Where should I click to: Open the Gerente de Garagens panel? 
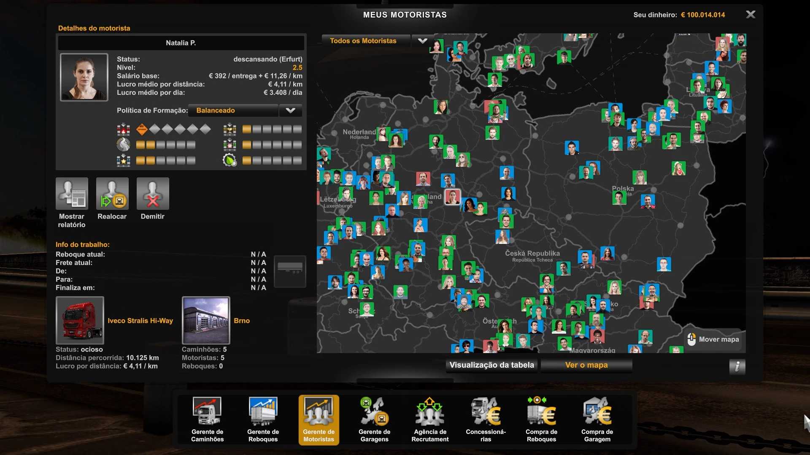(374, 419)
